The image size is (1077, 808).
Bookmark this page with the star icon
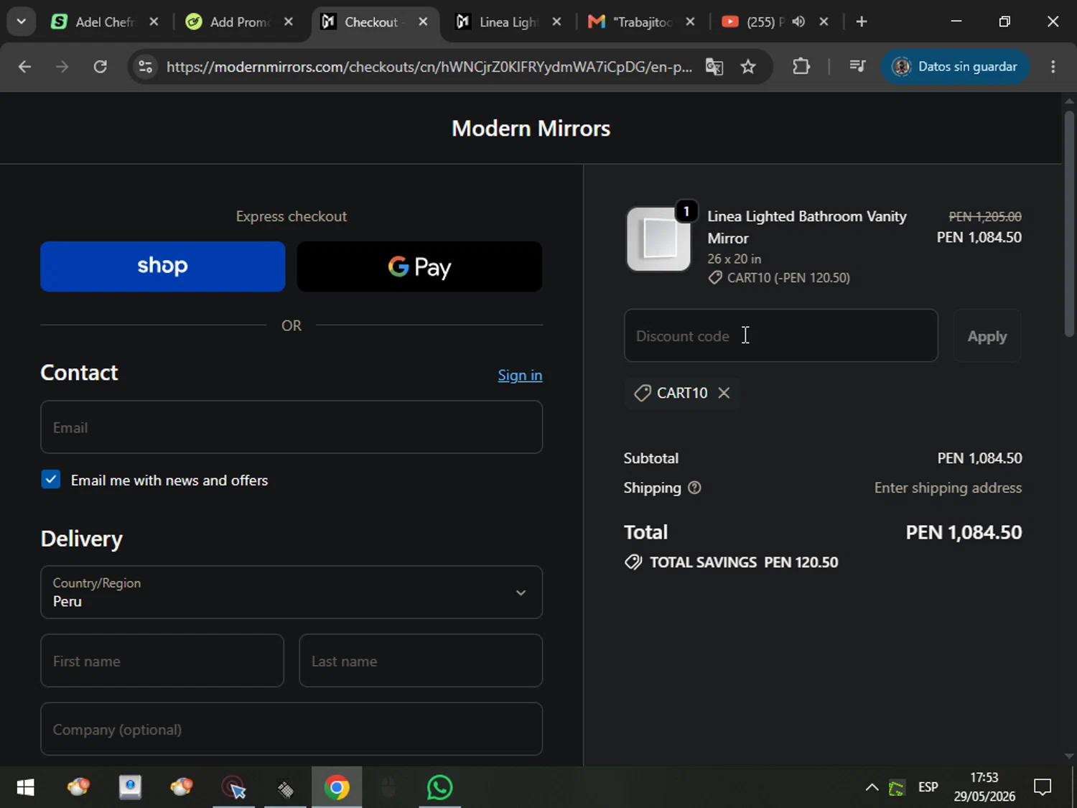click(x=748, y=67)
